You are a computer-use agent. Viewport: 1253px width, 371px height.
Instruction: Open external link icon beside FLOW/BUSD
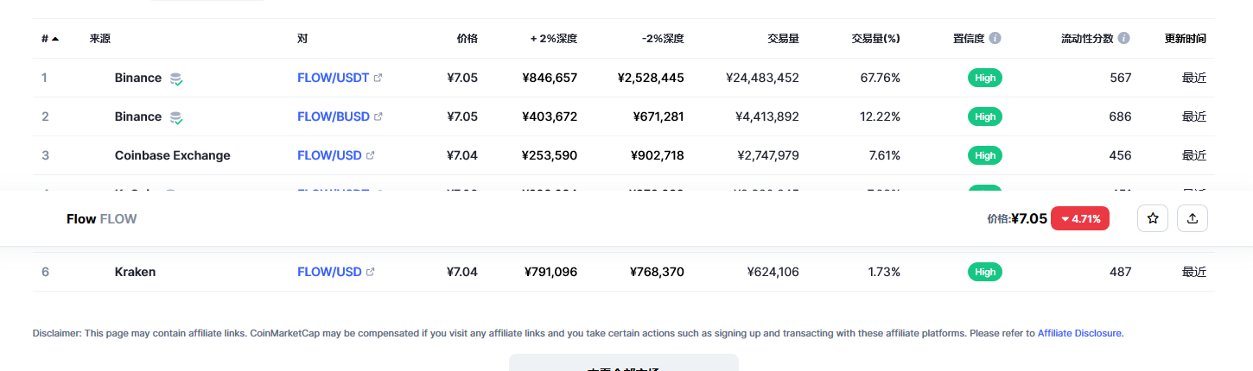(378, 116)
